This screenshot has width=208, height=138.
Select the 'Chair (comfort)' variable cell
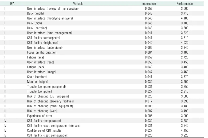[37, 77]
